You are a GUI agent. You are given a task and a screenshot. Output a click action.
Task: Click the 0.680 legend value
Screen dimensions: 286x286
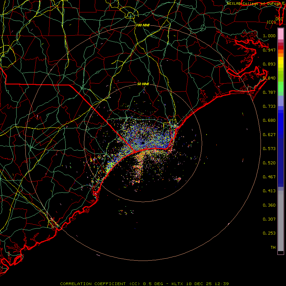[x=269, y=120]
